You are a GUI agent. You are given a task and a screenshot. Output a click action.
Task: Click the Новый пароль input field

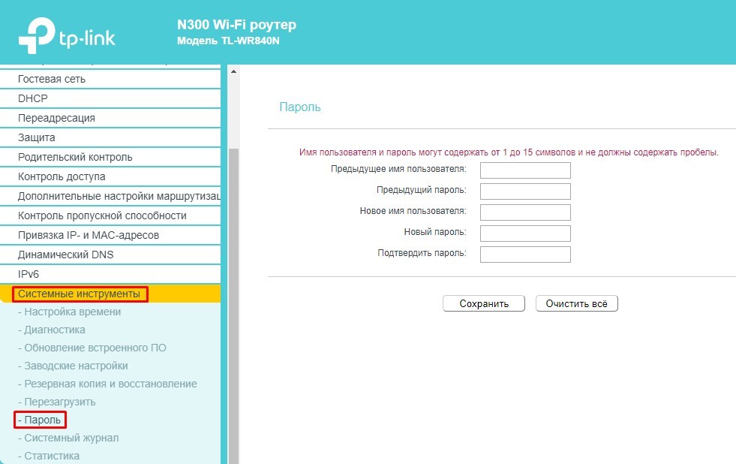point(525,234)
